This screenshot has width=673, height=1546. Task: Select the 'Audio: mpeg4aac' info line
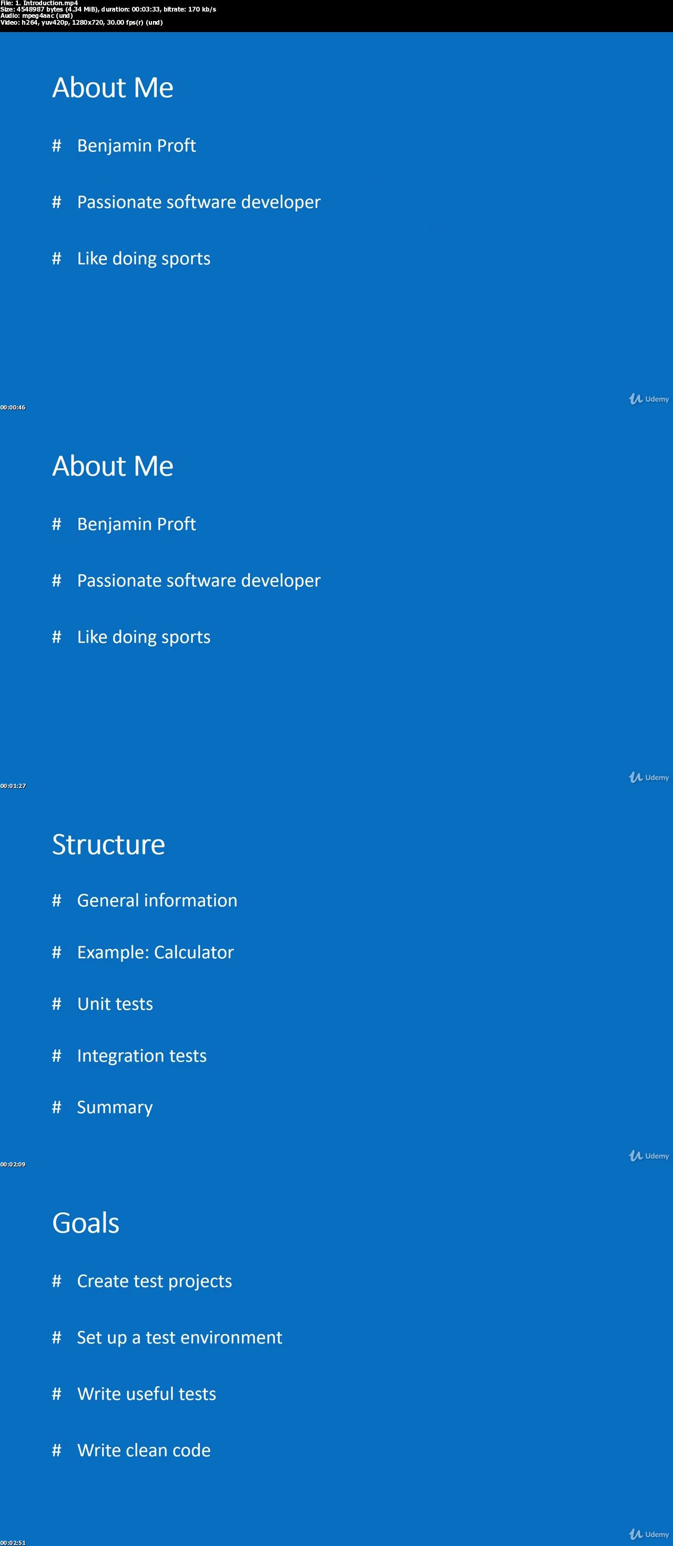coord(37,16)
